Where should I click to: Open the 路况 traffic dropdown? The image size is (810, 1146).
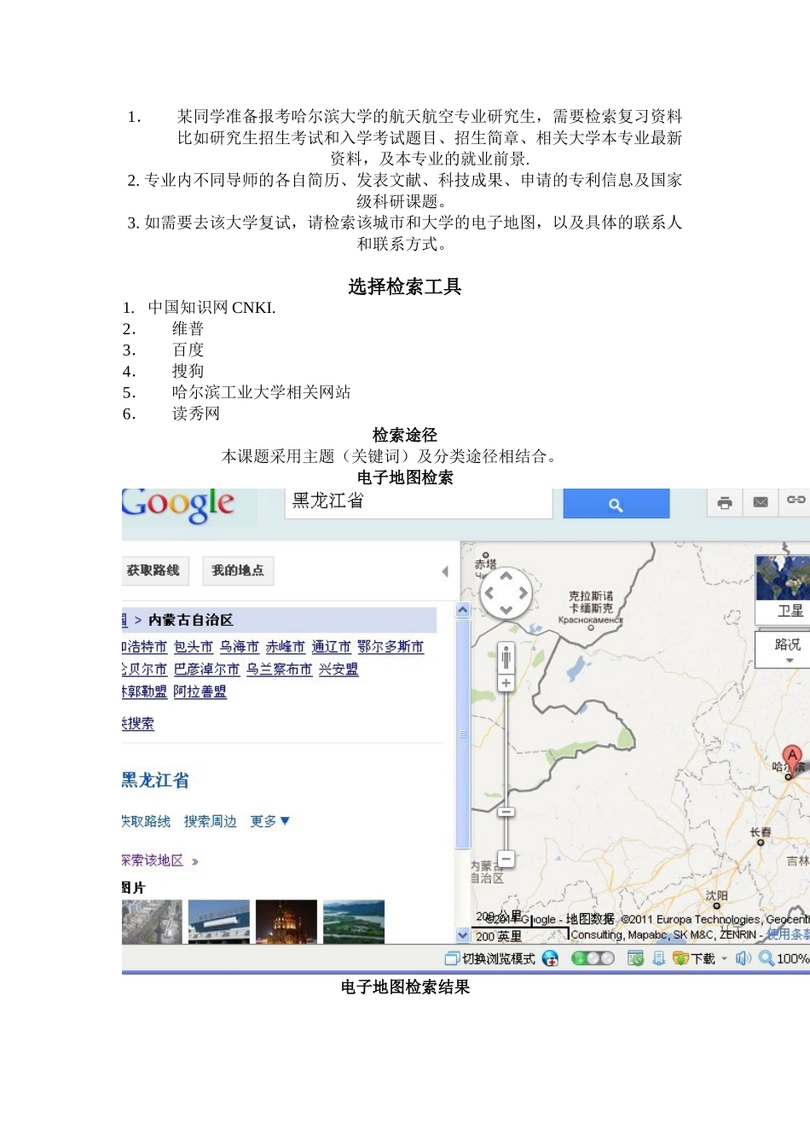[784, 650]
